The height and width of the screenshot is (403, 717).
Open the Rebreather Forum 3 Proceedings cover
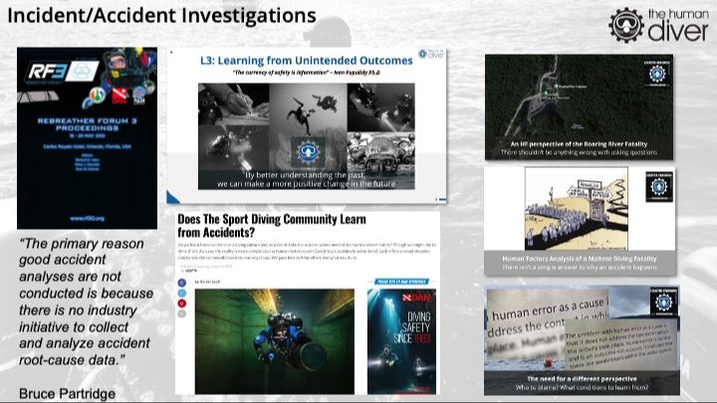[x=87, y=138]
